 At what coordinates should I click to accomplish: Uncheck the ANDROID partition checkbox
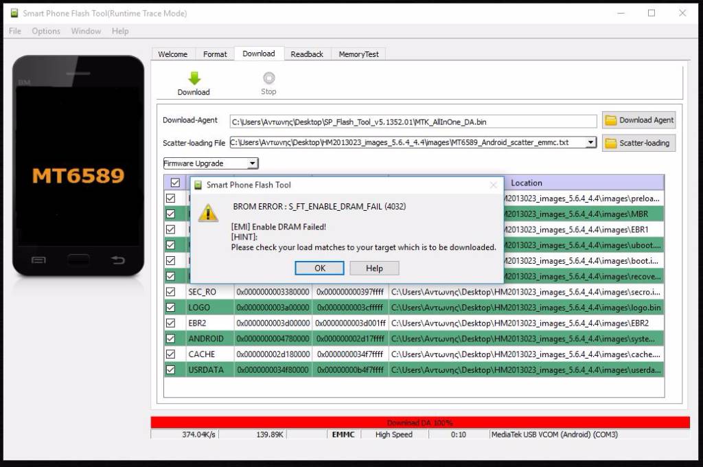click(171, 339)
